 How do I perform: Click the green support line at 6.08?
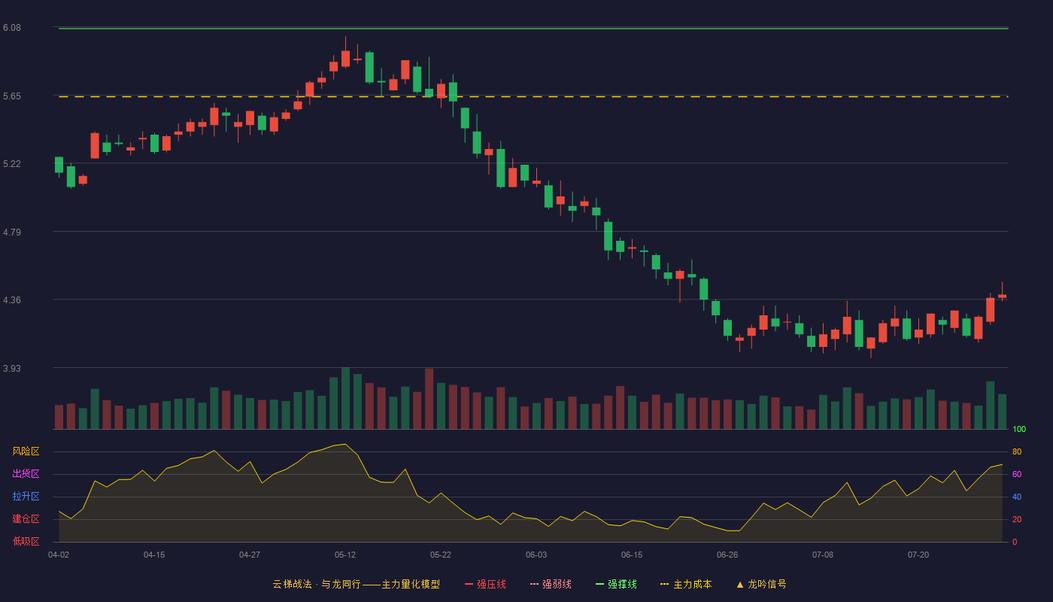(533, 29)
